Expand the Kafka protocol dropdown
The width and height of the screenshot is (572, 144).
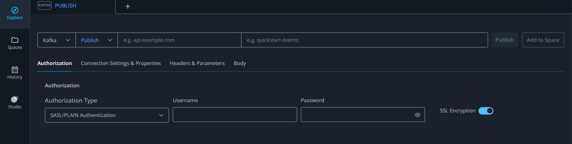coord(57,40)
